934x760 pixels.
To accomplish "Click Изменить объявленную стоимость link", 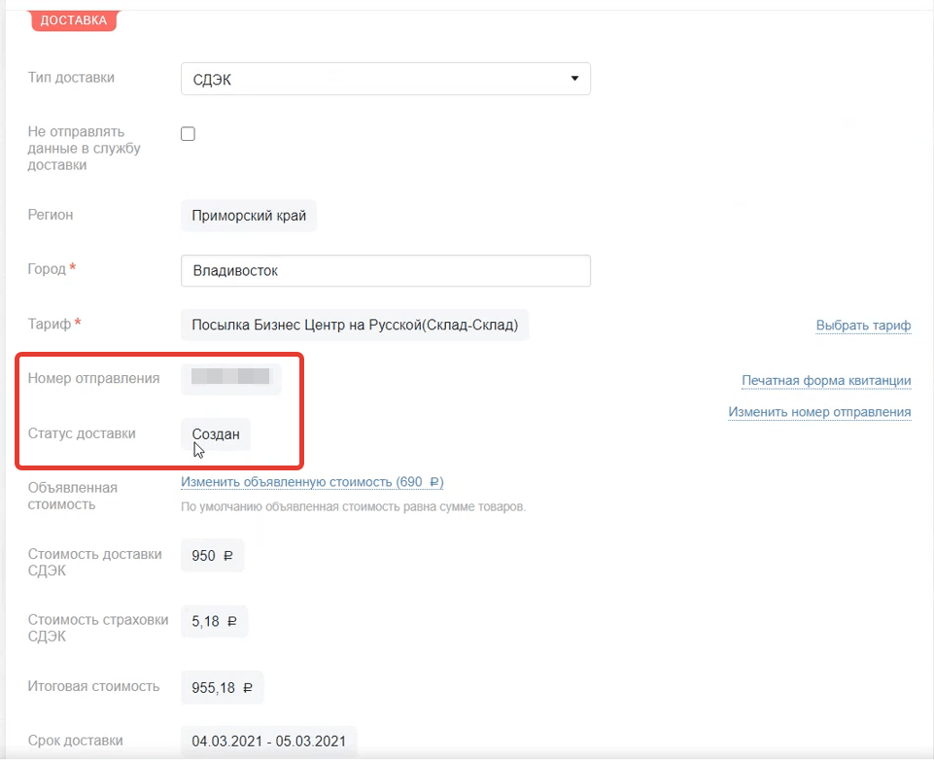I will coord(312,482).
